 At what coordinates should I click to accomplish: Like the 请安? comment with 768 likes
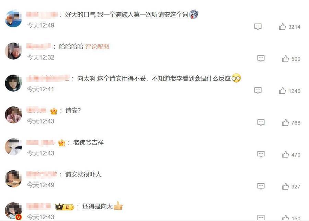(285, 122)
